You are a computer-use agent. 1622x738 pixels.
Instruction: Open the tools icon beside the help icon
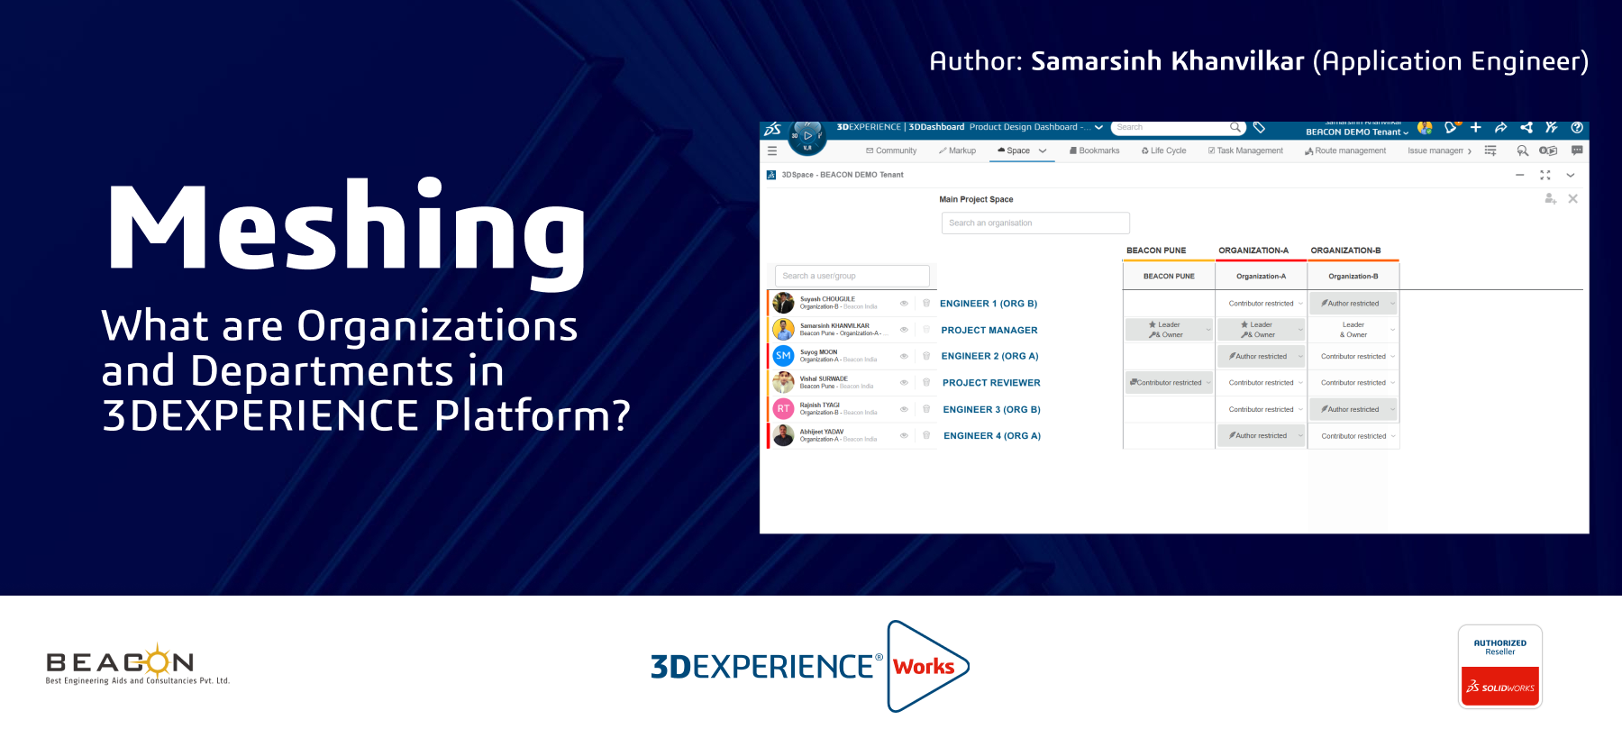coord(1551,128)
